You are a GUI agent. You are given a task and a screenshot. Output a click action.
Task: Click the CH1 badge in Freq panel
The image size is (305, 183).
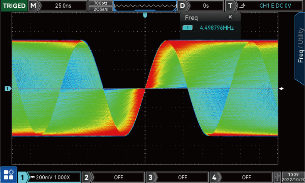pyautogui.click(x=188, y=28)
